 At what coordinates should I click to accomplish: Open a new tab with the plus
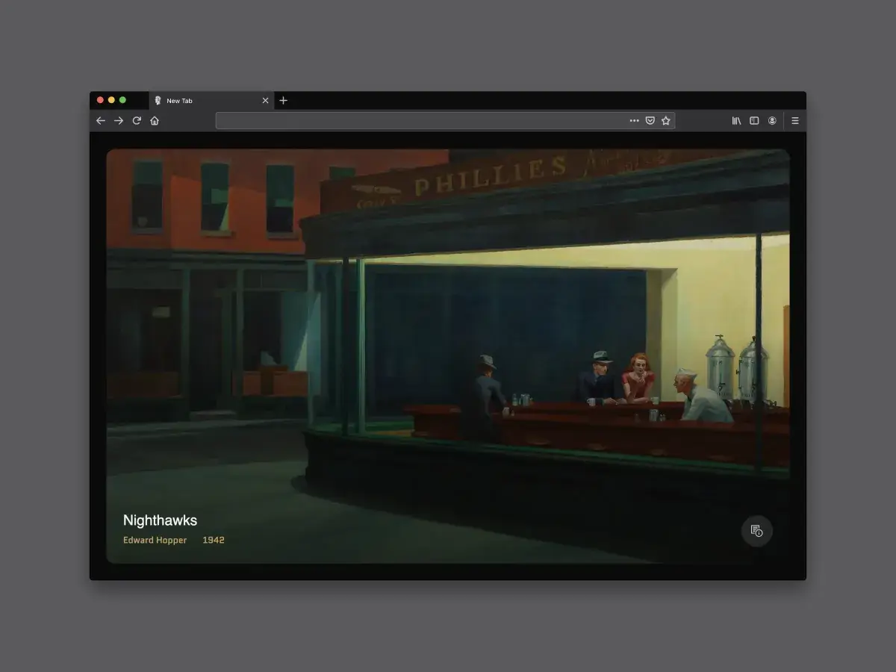click(x=283, y=100)
